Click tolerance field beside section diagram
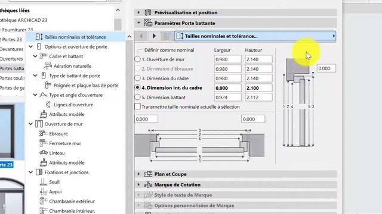 [x=326, y=68]
